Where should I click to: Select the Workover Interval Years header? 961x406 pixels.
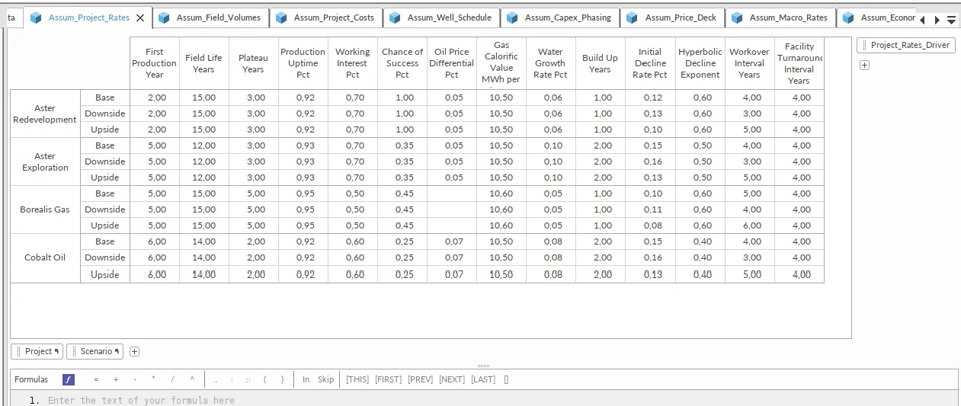point(749,63)
